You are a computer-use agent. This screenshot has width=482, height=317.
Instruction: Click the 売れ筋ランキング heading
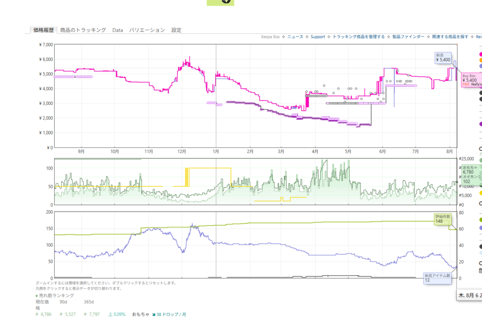click(56, 295)
